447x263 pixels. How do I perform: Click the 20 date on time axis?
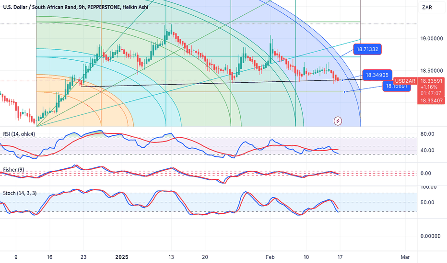(205, 257)
